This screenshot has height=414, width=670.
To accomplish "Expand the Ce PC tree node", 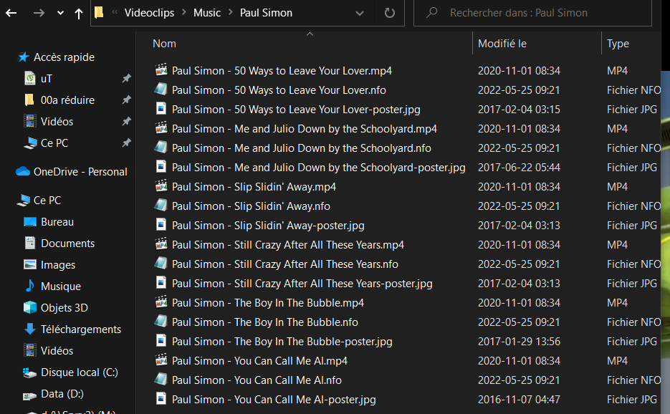I will pyautogui.click(x=7, y=201).
